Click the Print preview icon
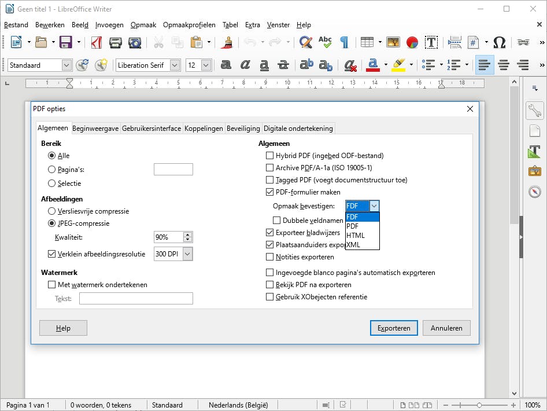 point(135,43)
